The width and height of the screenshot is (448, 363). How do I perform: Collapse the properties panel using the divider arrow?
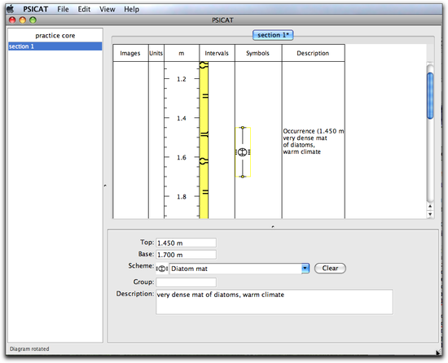[273, 226]
